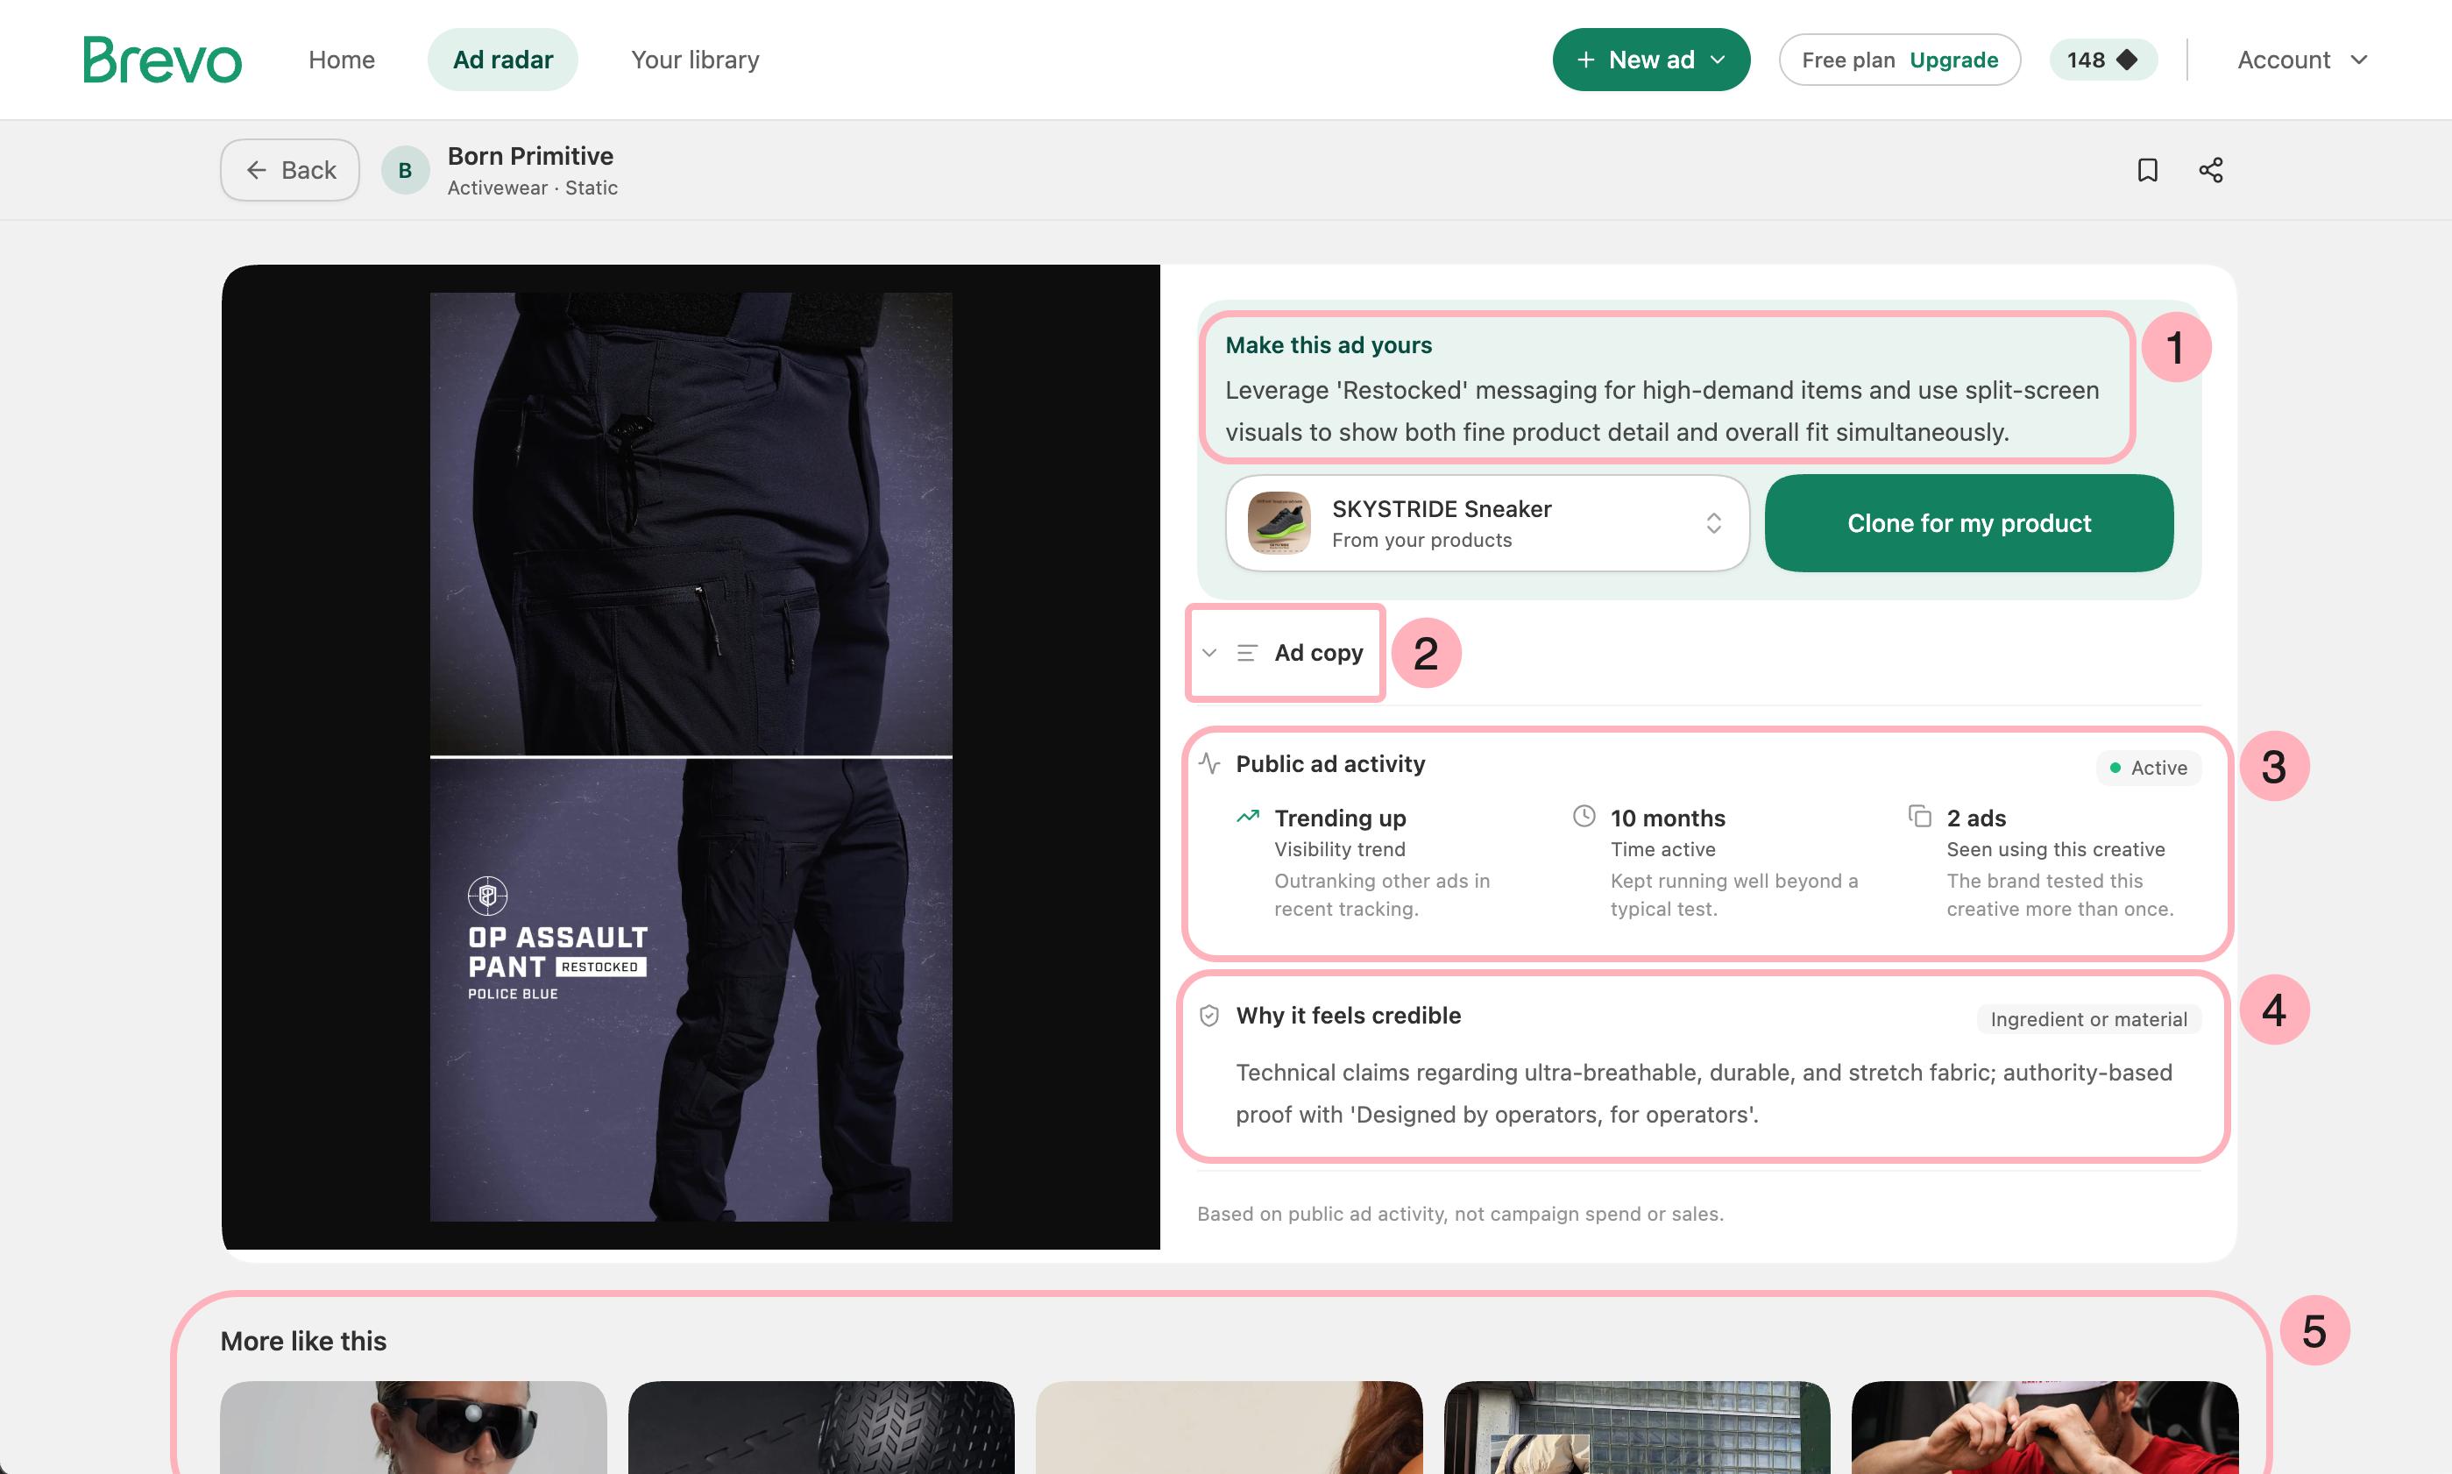Click the shield icon by Why it feels credible

click(x=1208, y=1015)
